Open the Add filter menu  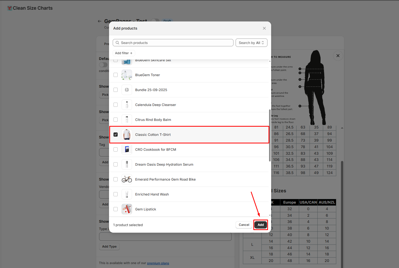click(x=124, y=53)
